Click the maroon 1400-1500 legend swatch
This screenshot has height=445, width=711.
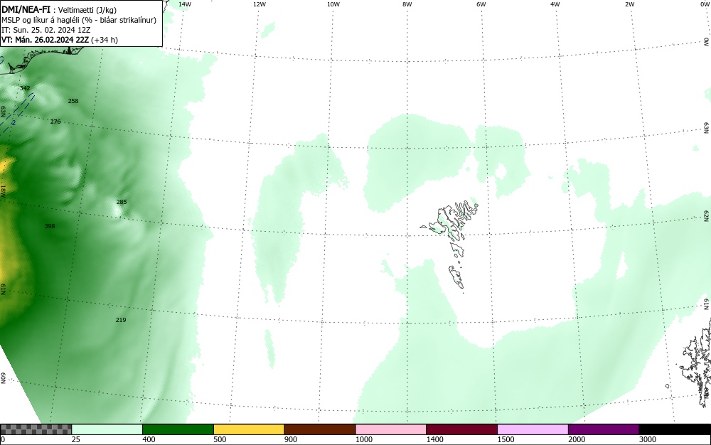click(461, 429)
